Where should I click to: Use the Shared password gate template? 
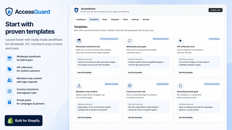[186, 118]
